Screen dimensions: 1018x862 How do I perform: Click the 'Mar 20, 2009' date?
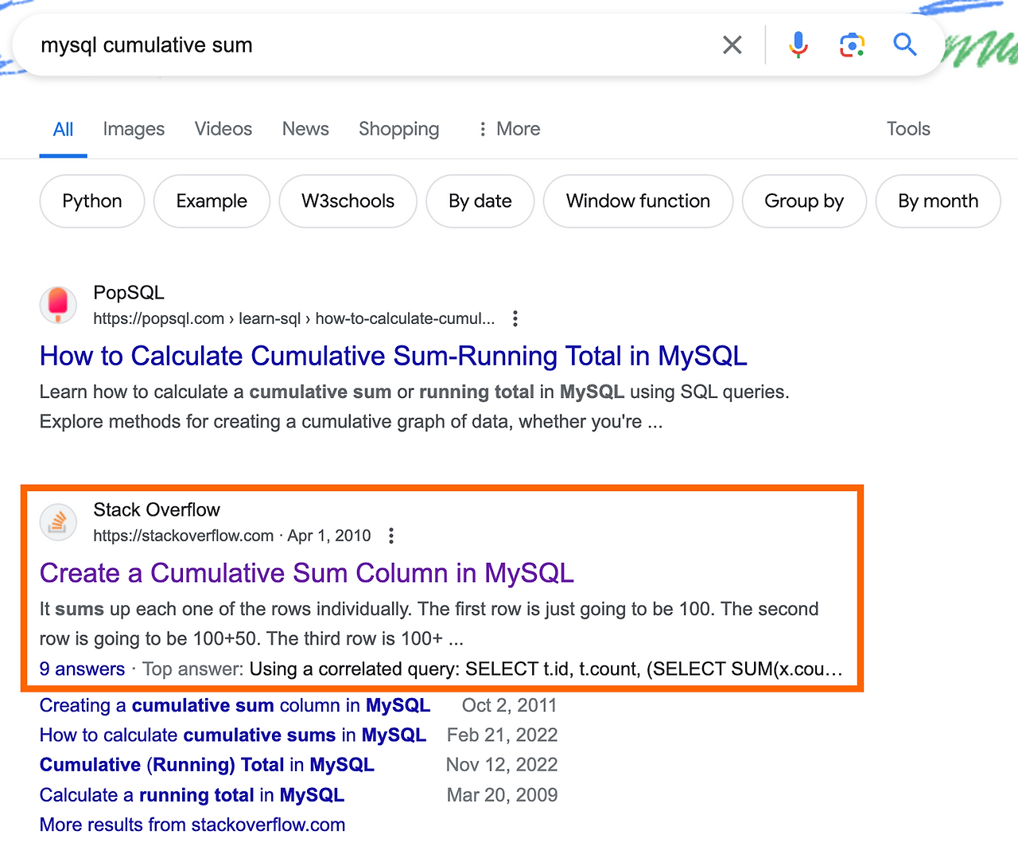[503, 795]
